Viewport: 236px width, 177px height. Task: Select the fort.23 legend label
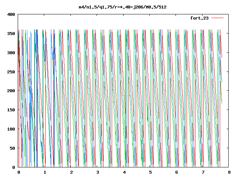pyautogui.click(x=199, y=18)
